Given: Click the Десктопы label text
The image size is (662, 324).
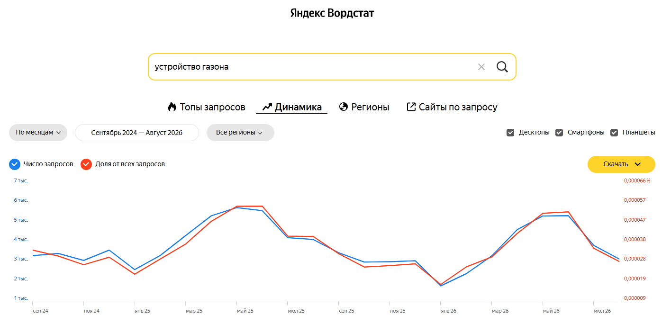Looking at the screenshot, I should point(534,133).
